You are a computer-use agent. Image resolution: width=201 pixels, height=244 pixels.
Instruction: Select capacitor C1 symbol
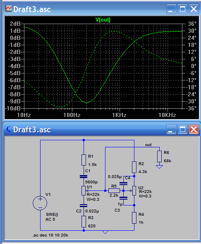coord(84,177)
